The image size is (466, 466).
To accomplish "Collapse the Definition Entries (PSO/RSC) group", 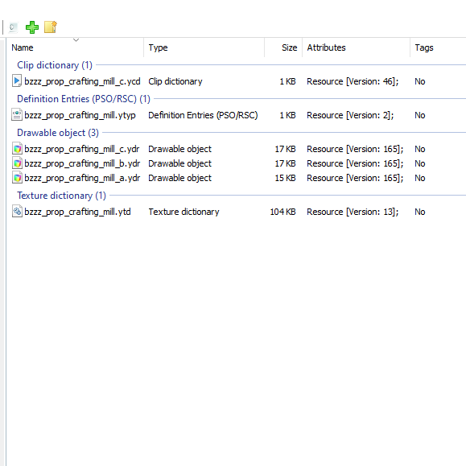I will 84,99.
